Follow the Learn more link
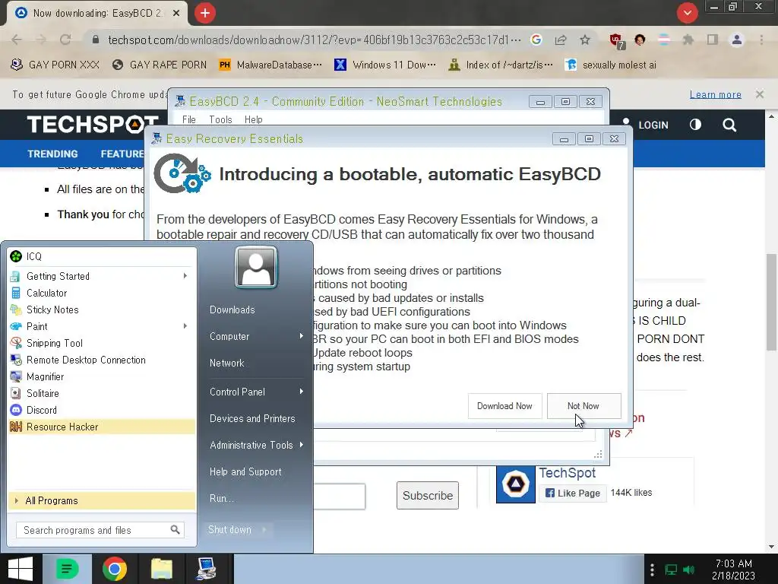 (x=715, y=94)
